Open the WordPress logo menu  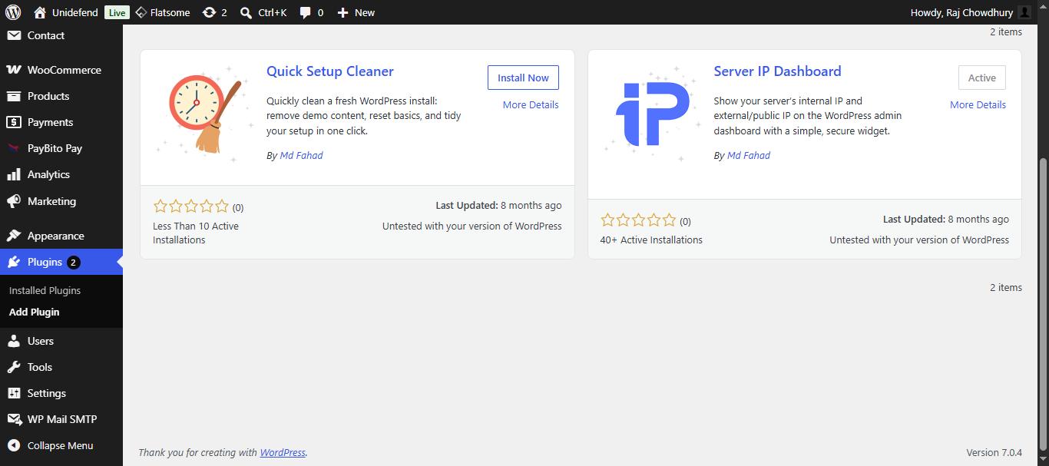(13, 12)
